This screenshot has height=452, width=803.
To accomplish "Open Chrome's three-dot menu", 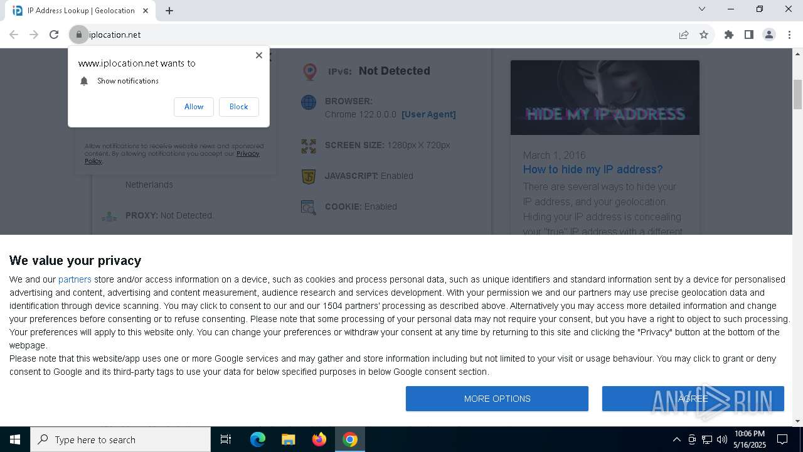I will [789, 35].
